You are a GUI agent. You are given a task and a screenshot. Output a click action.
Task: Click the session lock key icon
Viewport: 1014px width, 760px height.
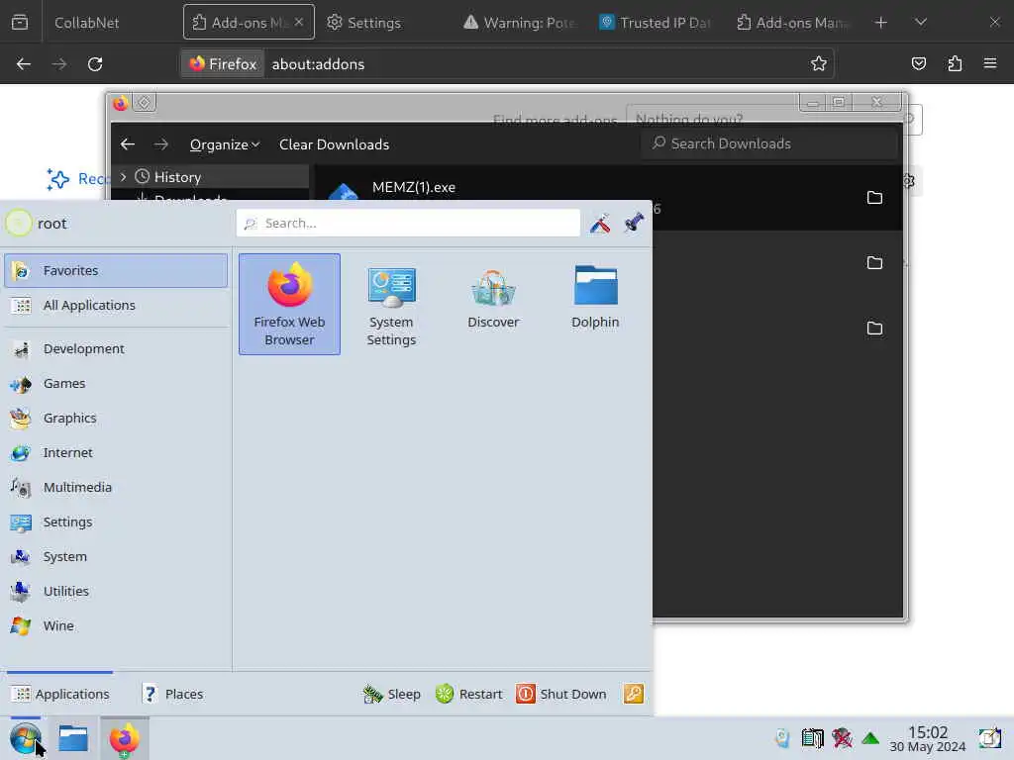pyautogui.click(x=633, y=694)
